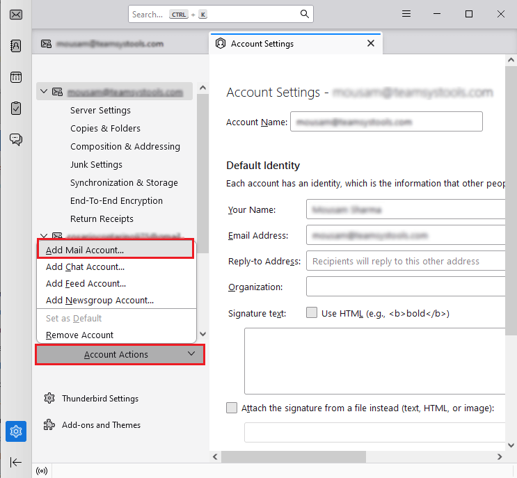
Task: Click the settings pane scroll down arrow
Action: [511, 445]
